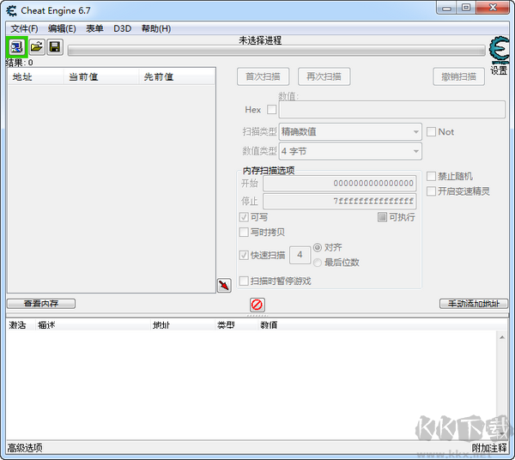The height and width of the screenshot is (460, 515).
Task: Click the 撤销扫描 undo scan button
Action: pyautogui.click(x=458, y=76)
